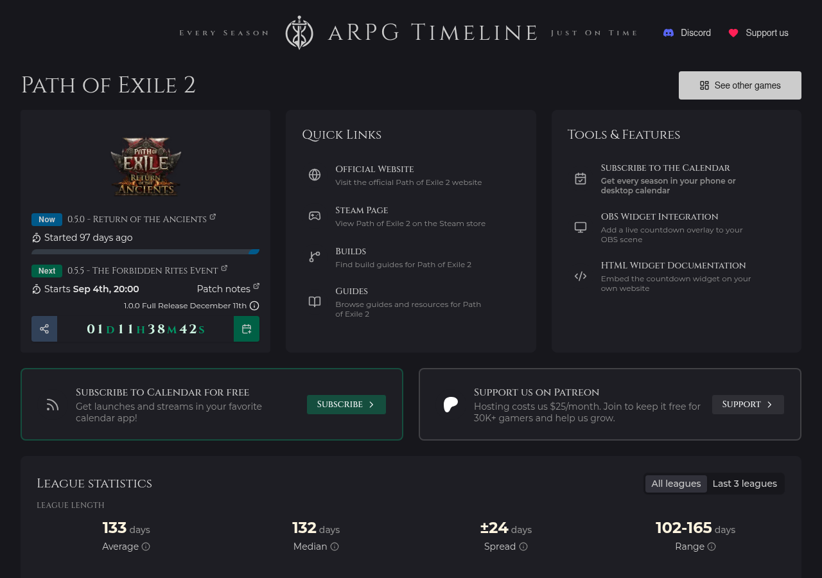Open the Support us link
This screenshot has height=578, width=822.
(x=758, y=33)
